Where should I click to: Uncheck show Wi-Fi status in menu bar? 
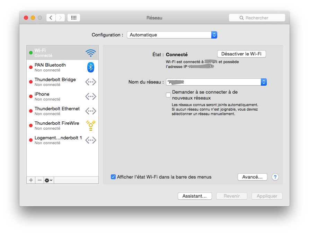pyautogui.click(x=113, y=177)
